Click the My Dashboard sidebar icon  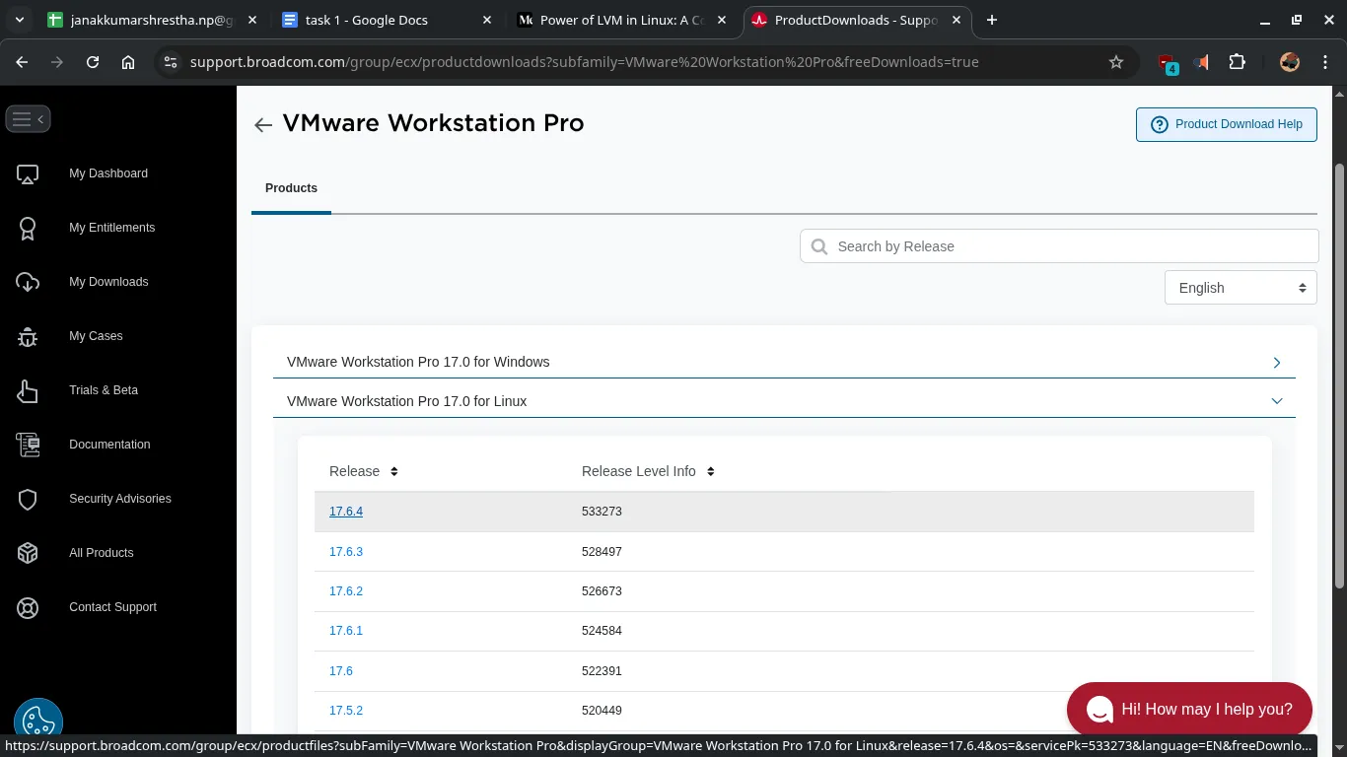coord(28,174)
